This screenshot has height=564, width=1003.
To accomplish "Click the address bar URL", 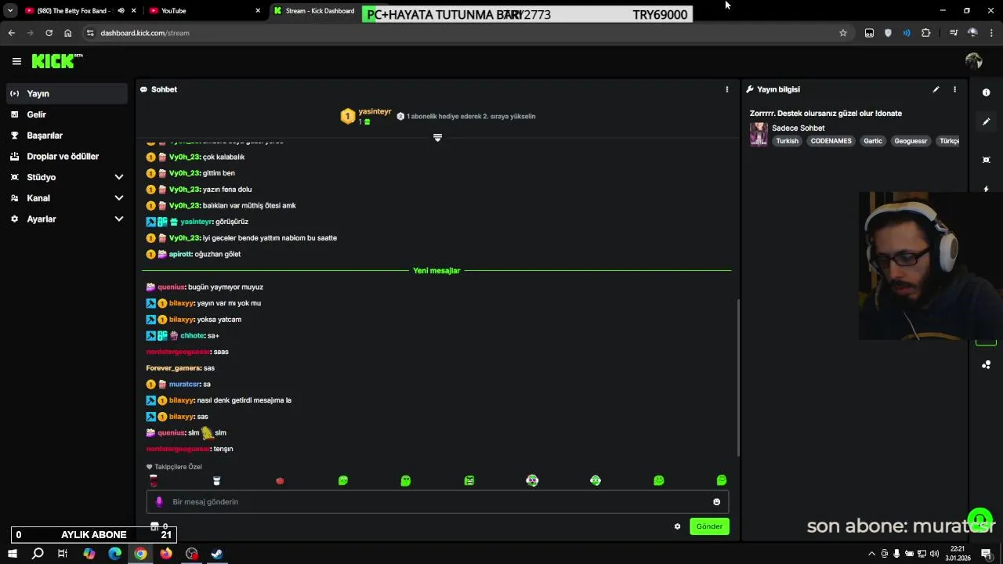I will pos(145,33).
